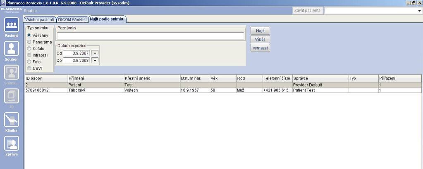Focus the Poznámky text field
Viewport: 423px width, 169px height.
tap(150, 36)
